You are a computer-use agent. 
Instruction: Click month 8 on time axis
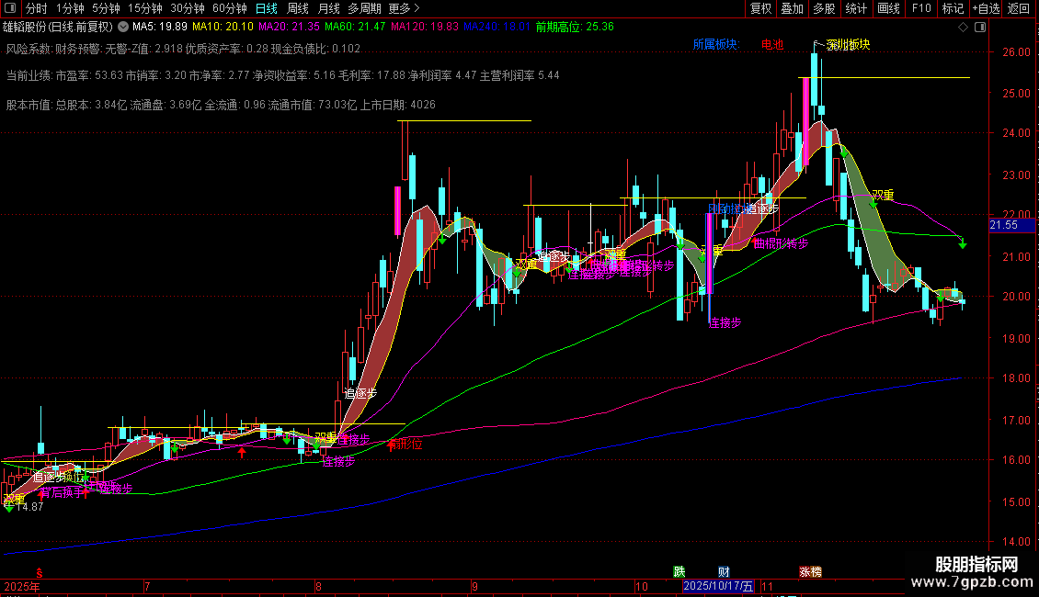coord(319,586)
